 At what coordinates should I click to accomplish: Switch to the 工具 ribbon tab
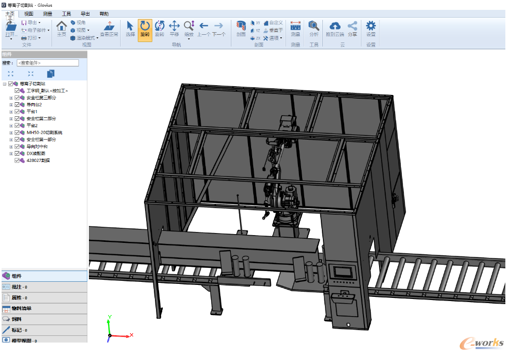(66, 14)
